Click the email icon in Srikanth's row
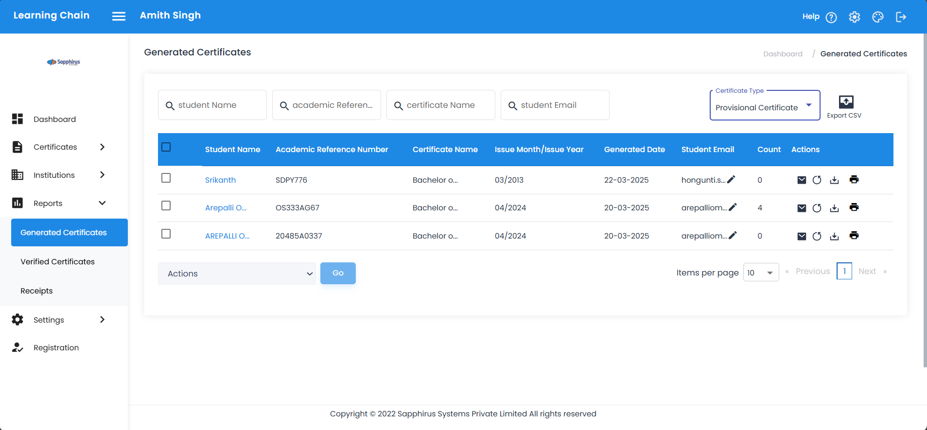 point(802,180)
